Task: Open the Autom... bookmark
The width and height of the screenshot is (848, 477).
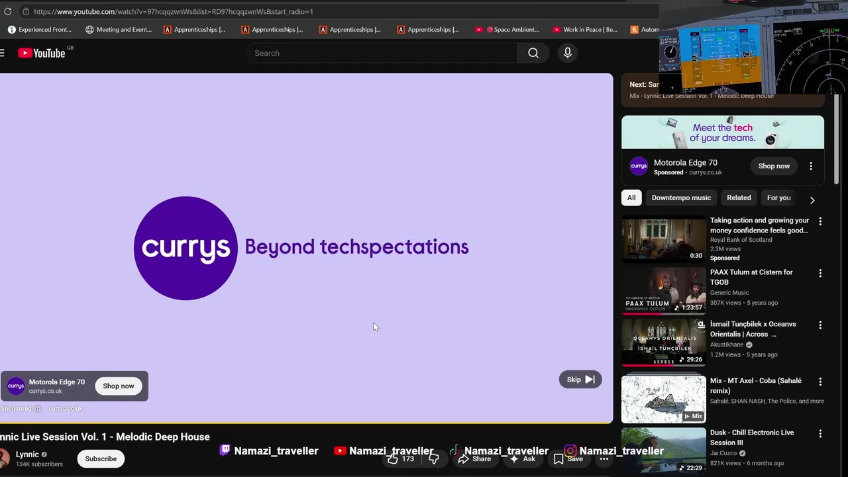Action: pos(645,29)
